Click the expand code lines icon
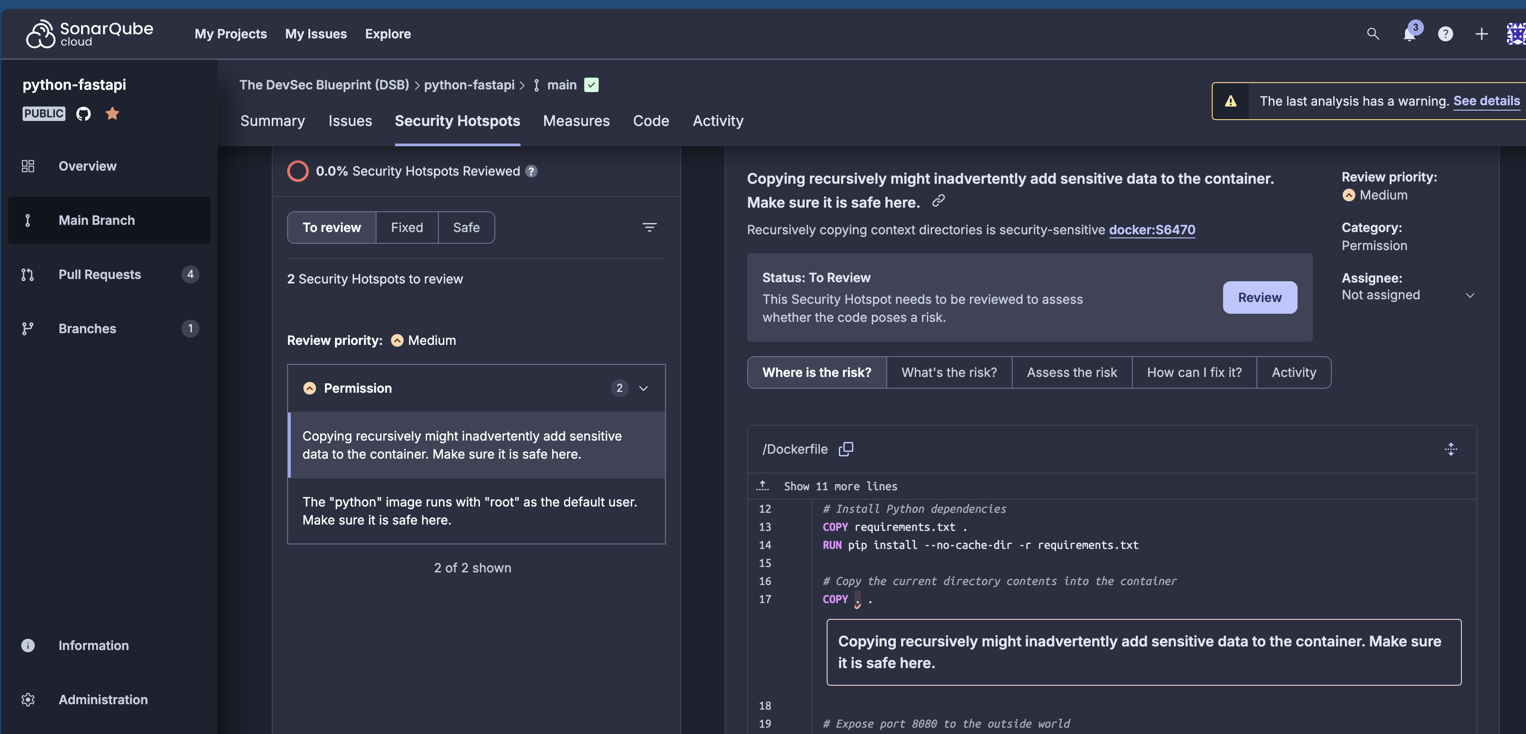The width and height of the screenshot is (1526, 734). 1450,449
